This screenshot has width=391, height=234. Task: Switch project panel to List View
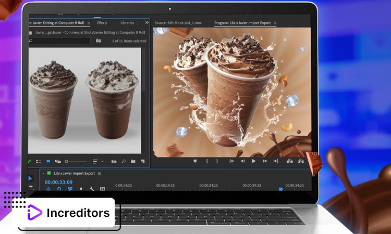[x=39, y=161]
